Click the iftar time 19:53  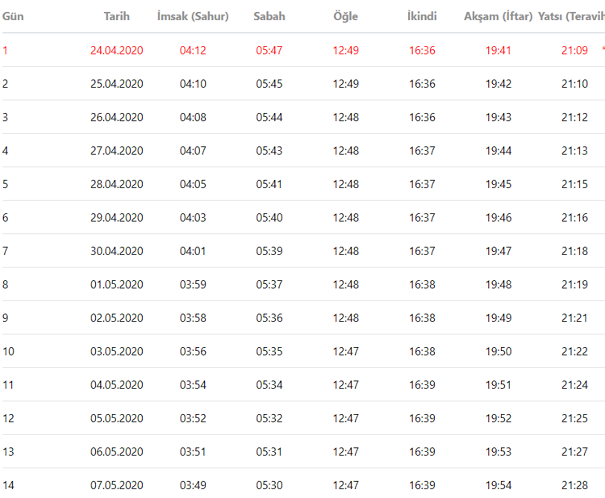(499, 452)
